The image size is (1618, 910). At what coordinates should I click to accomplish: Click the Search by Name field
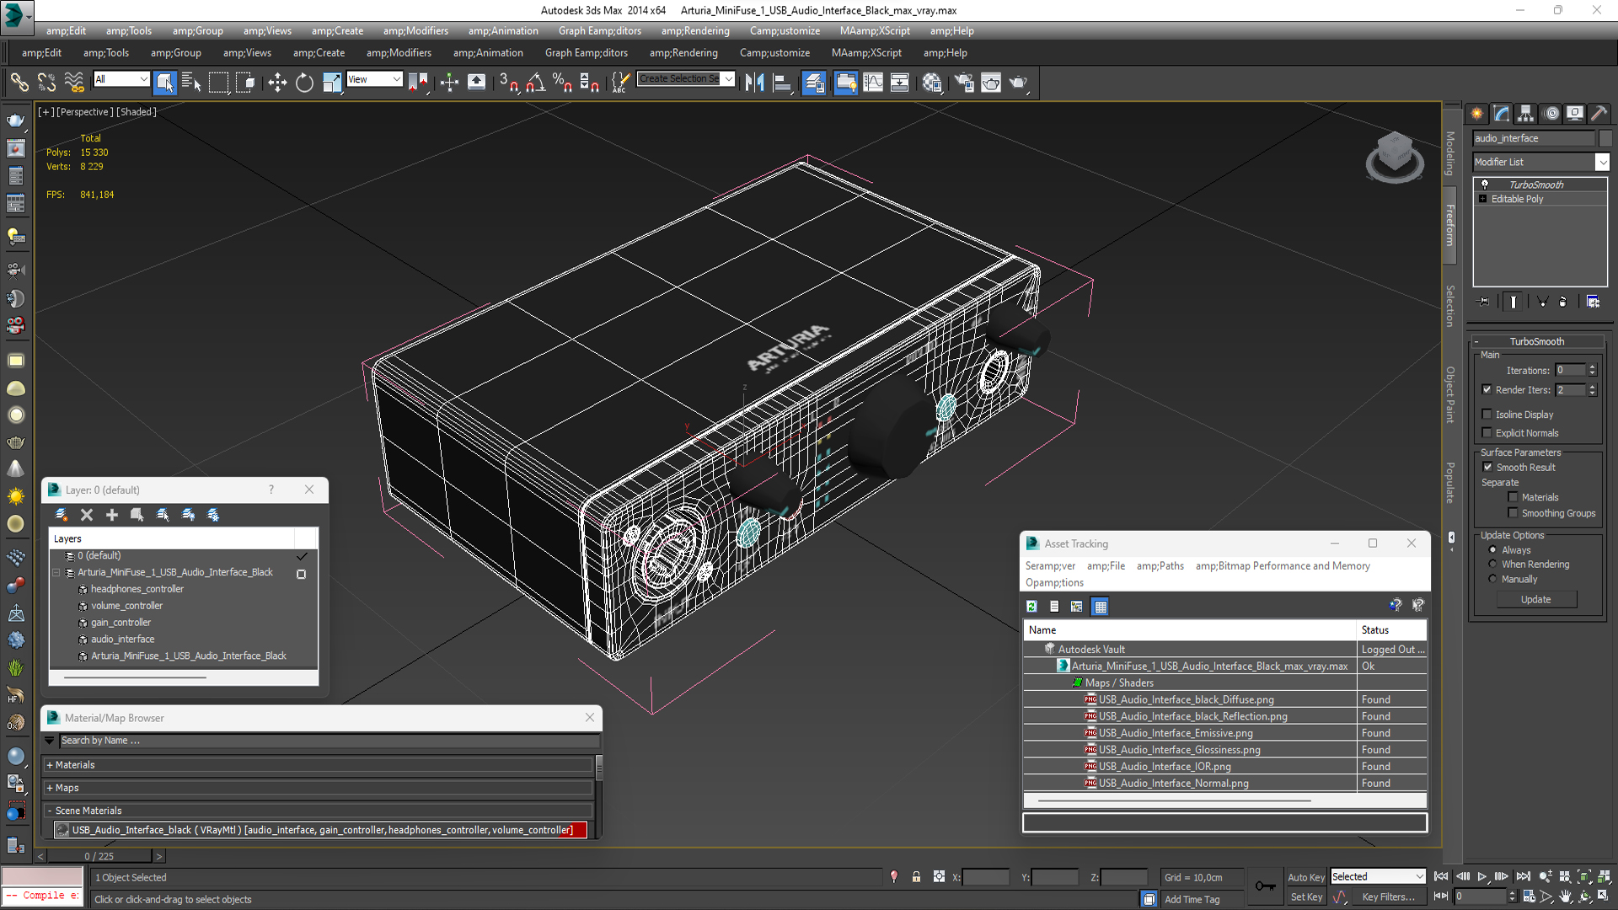coord(329,741)
